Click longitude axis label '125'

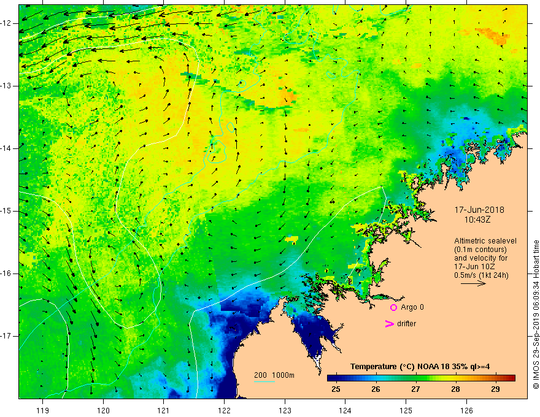coord(406,410)
